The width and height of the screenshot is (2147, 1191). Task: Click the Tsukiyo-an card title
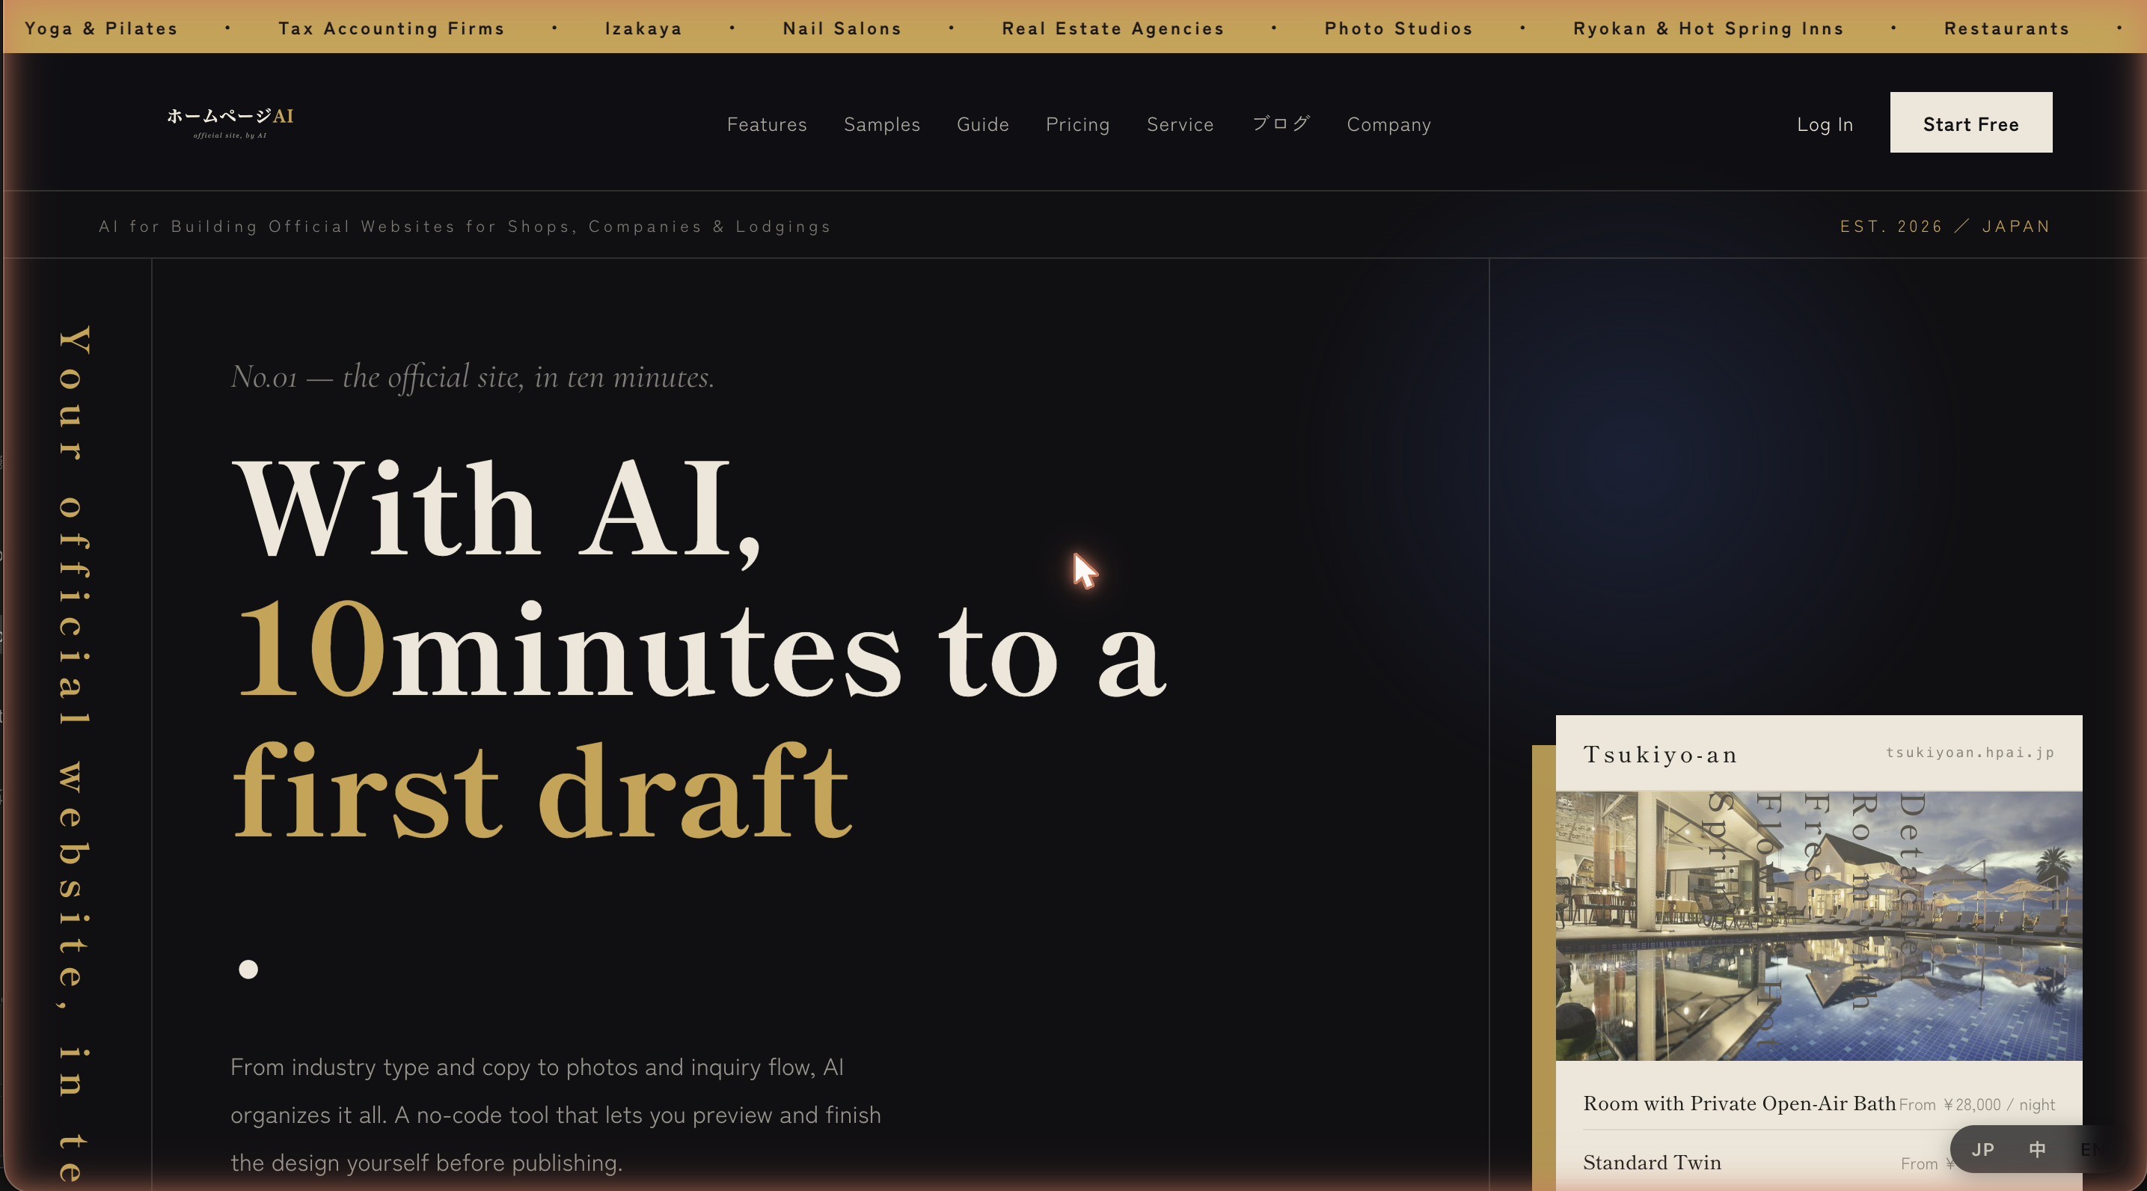coord(1659,754)
